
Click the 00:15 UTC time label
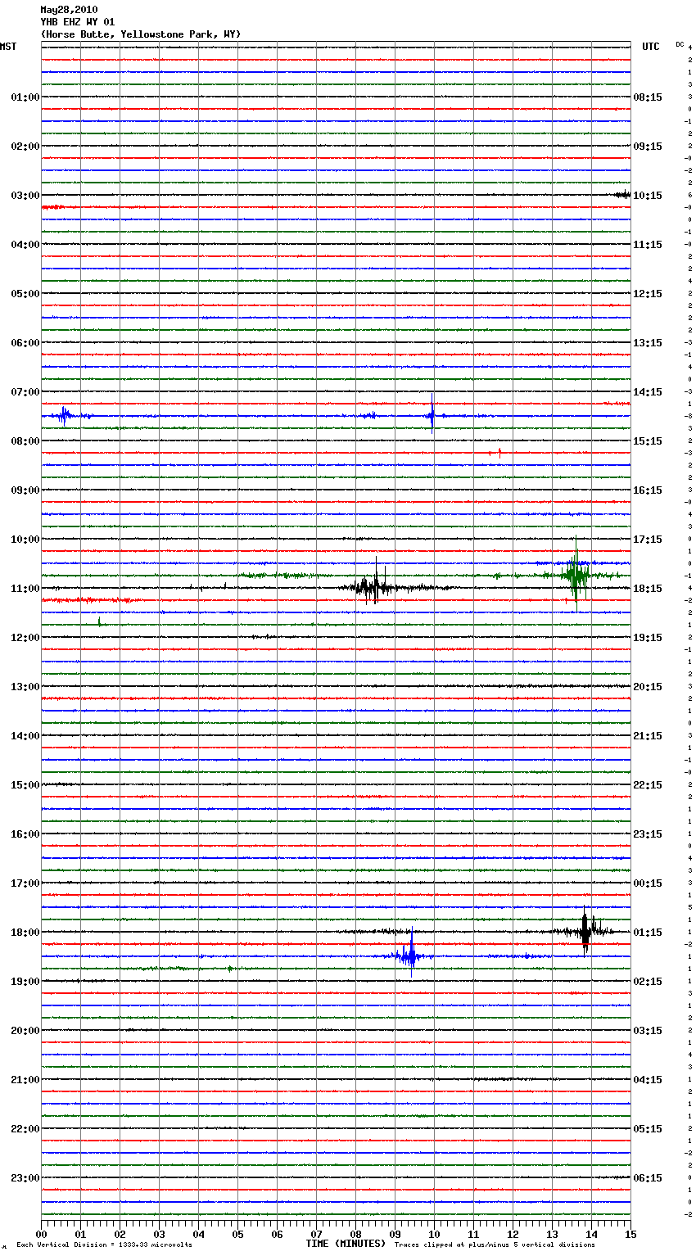tap(648, 883)
